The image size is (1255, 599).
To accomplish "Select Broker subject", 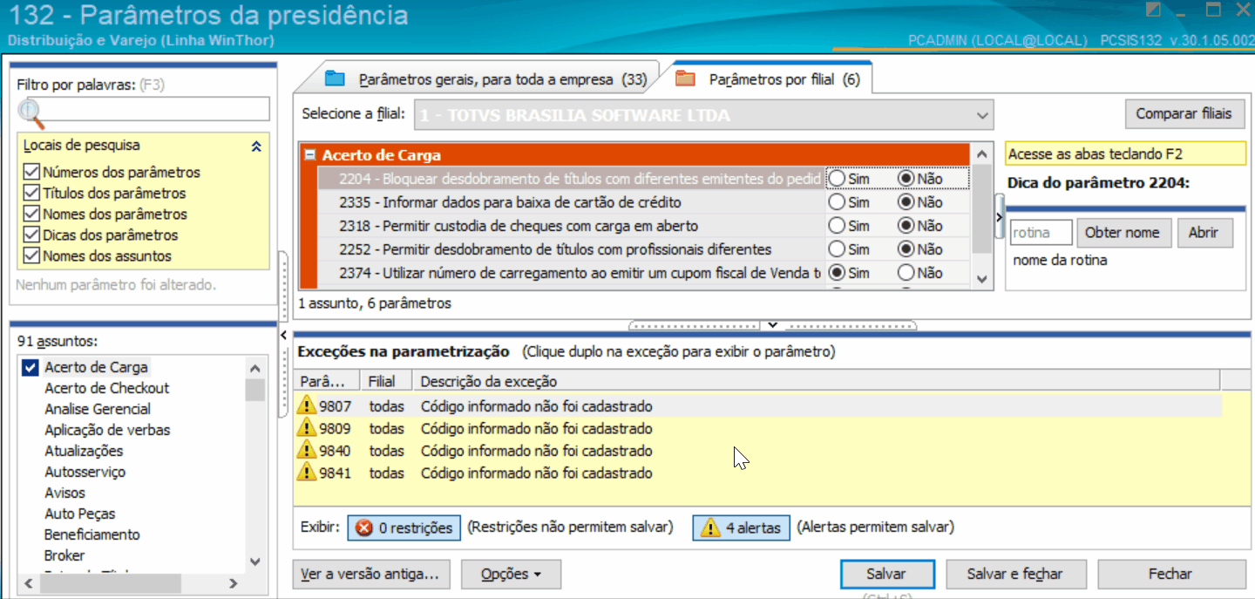I will (64, 555).
